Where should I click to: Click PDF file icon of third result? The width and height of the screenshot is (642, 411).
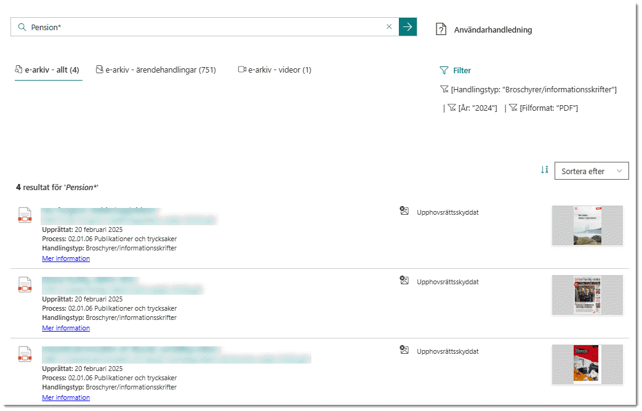(25, 354)
